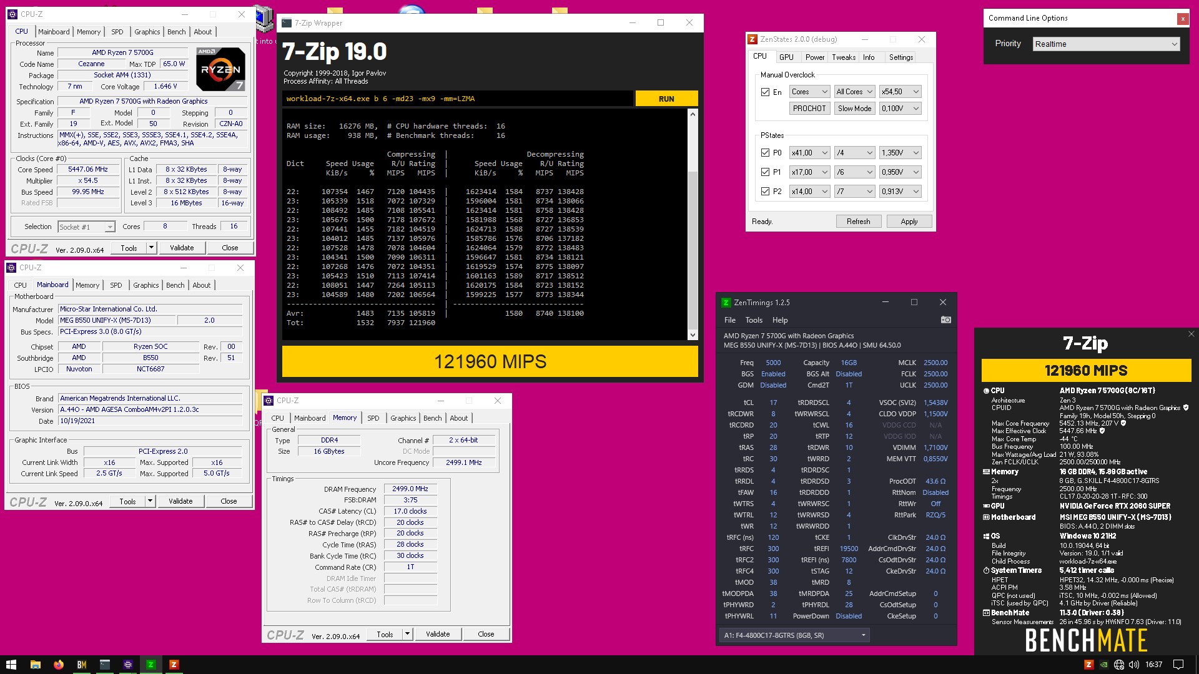Screen dimensions: 1199x674
Task: Open the Windows Start menu
Action: pyautogui.click(x=11, y=665)
